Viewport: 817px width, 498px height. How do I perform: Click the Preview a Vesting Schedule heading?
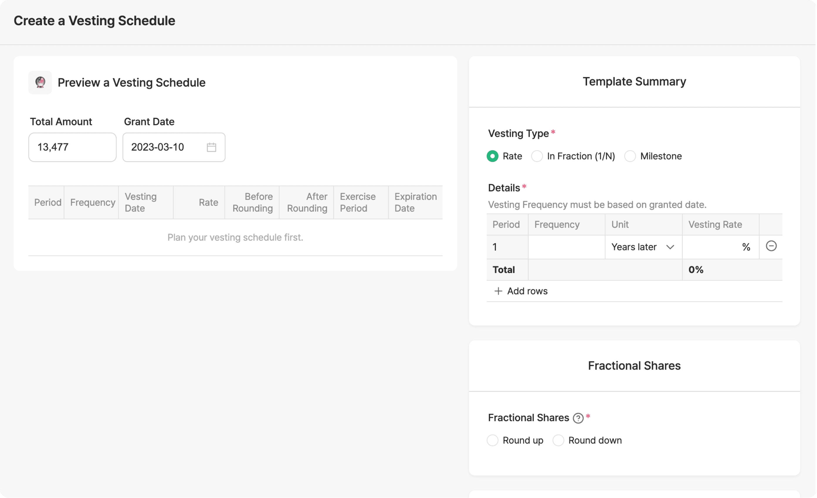click(x=131, y=82)
